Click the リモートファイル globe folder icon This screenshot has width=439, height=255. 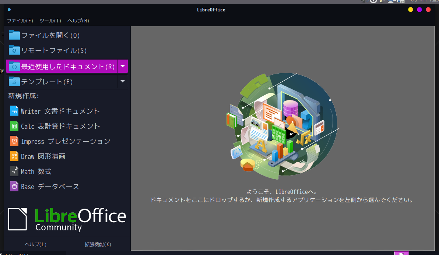[x=14, y=50]
